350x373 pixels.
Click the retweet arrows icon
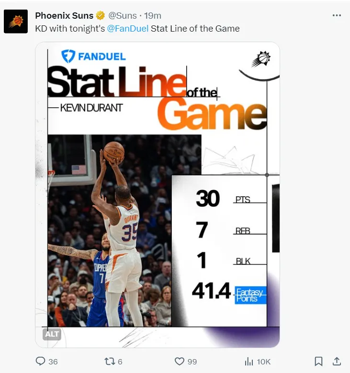tap(110, 362)
